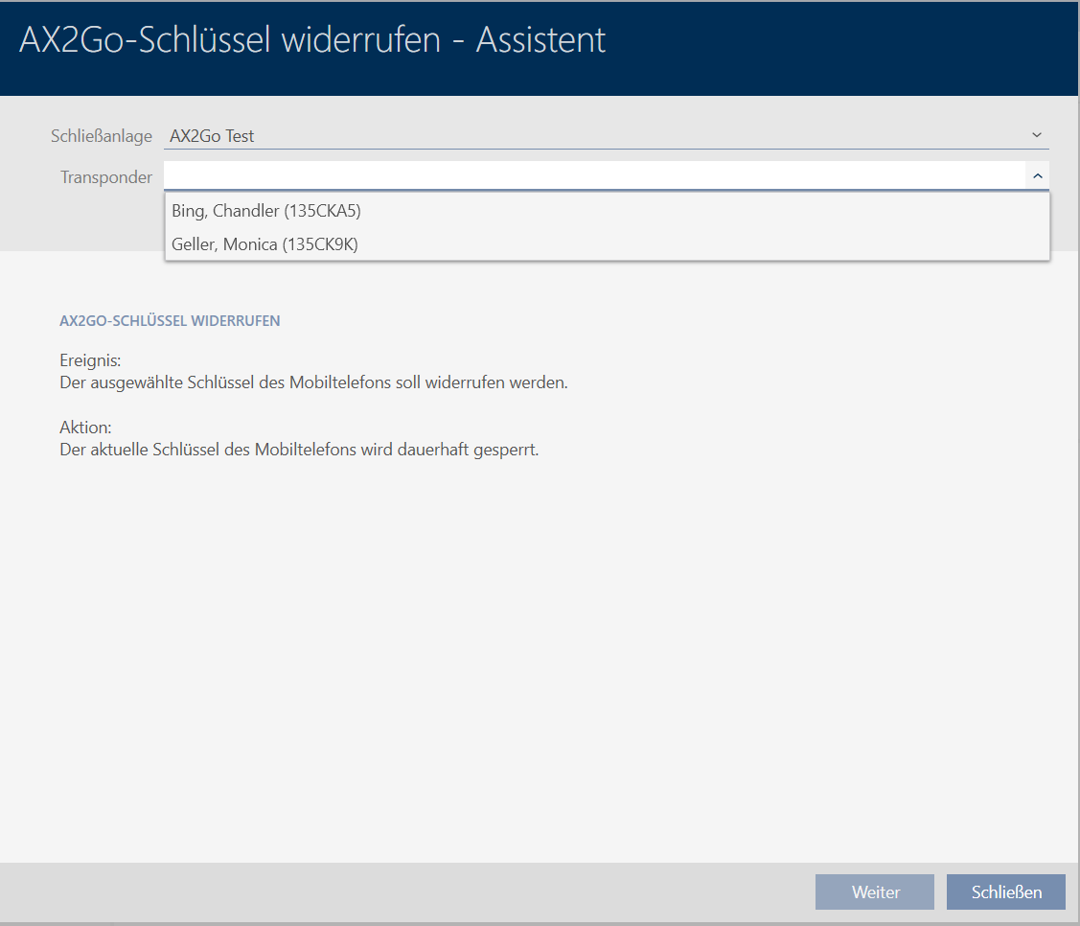Screen dimensions: 1080x926
Task: Click the sentence ending 'wird dauerhaft gesperrt'
Action: coord(299,449)
